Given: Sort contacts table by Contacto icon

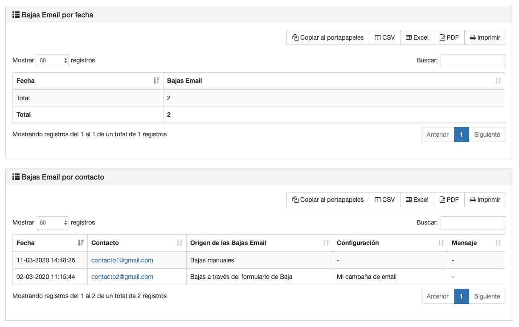Looking at the screenshot, I should tap(179, 243).
